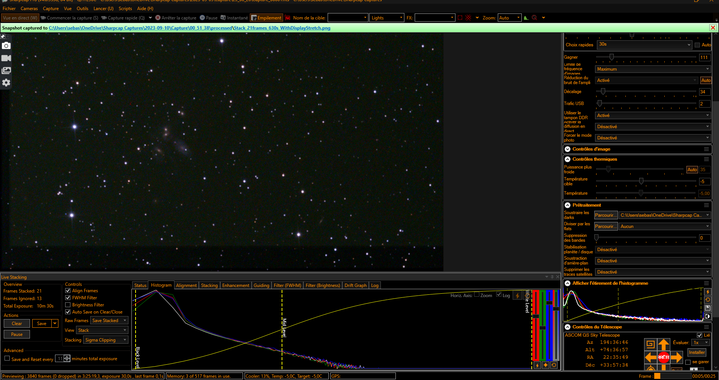Click the Empilement live stack toolbar button
This screenshot has width=719, height=380.
pos(266,18)
